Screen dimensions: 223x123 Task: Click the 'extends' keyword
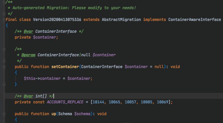[x=91, y=20]
